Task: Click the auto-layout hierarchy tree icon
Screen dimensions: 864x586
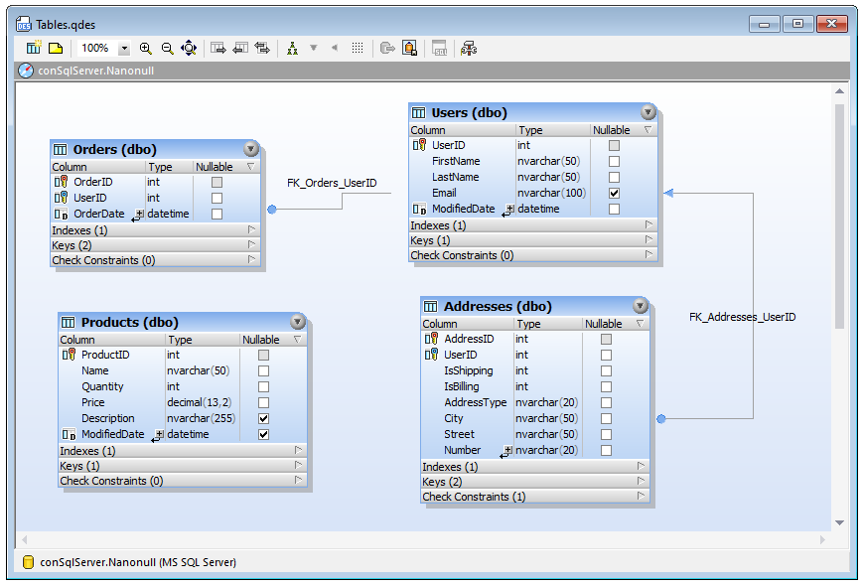Action: tap(292, 48)
